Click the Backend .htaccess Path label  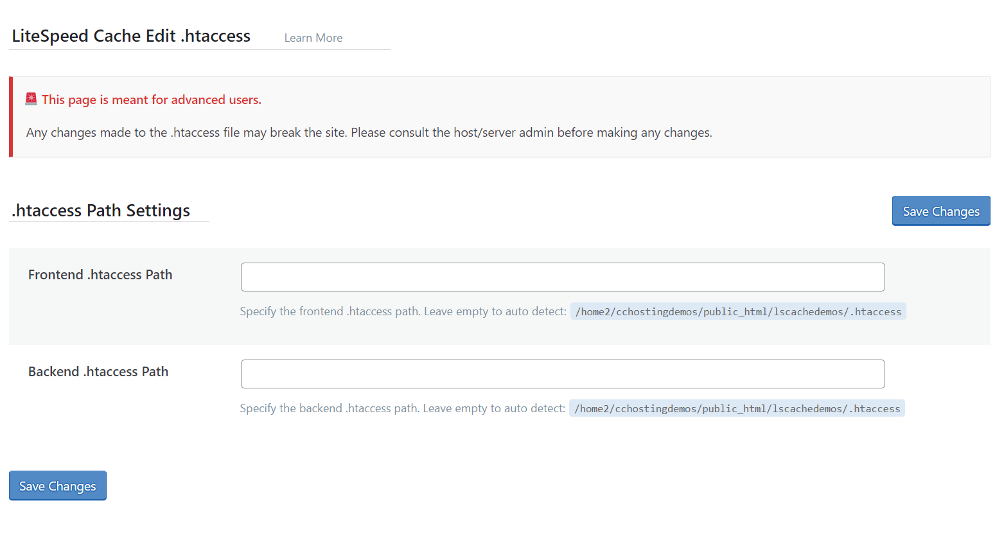[x=98, y=372]
